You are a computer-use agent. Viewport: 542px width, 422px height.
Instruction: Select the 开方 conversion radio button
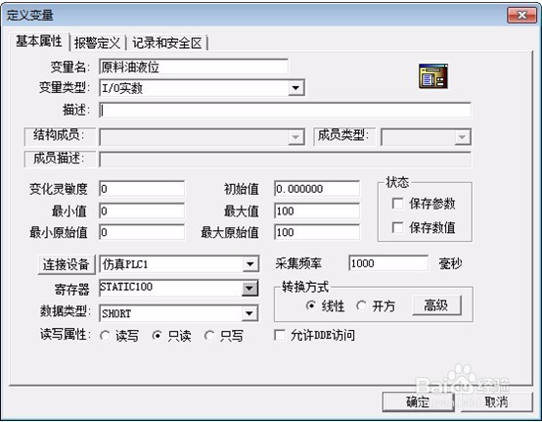[x=362, y=305]
